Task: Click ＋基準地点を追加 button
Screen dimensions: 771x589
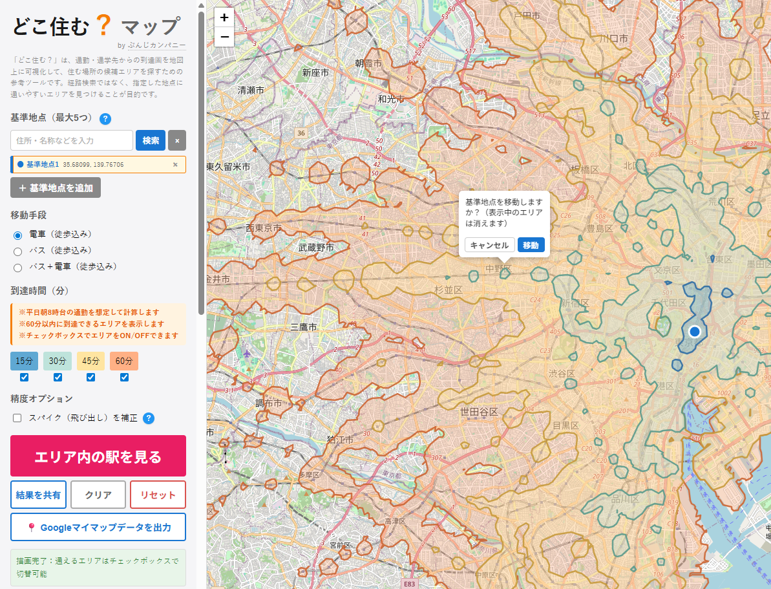Action: point(56,187)
